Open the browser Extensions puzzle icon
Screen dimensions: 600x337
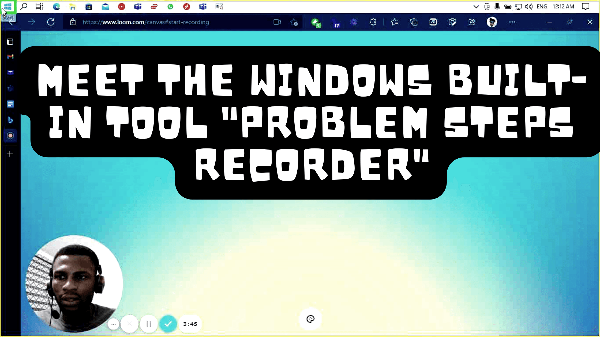(373, 22)
